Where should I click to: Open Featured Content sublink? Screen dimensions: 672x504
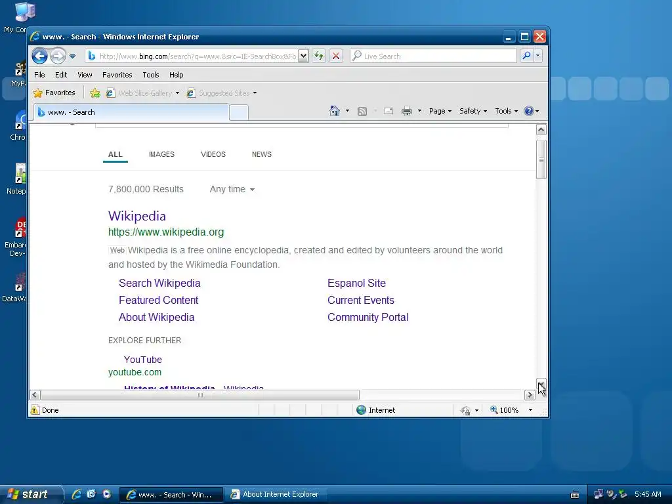[159, 300]
